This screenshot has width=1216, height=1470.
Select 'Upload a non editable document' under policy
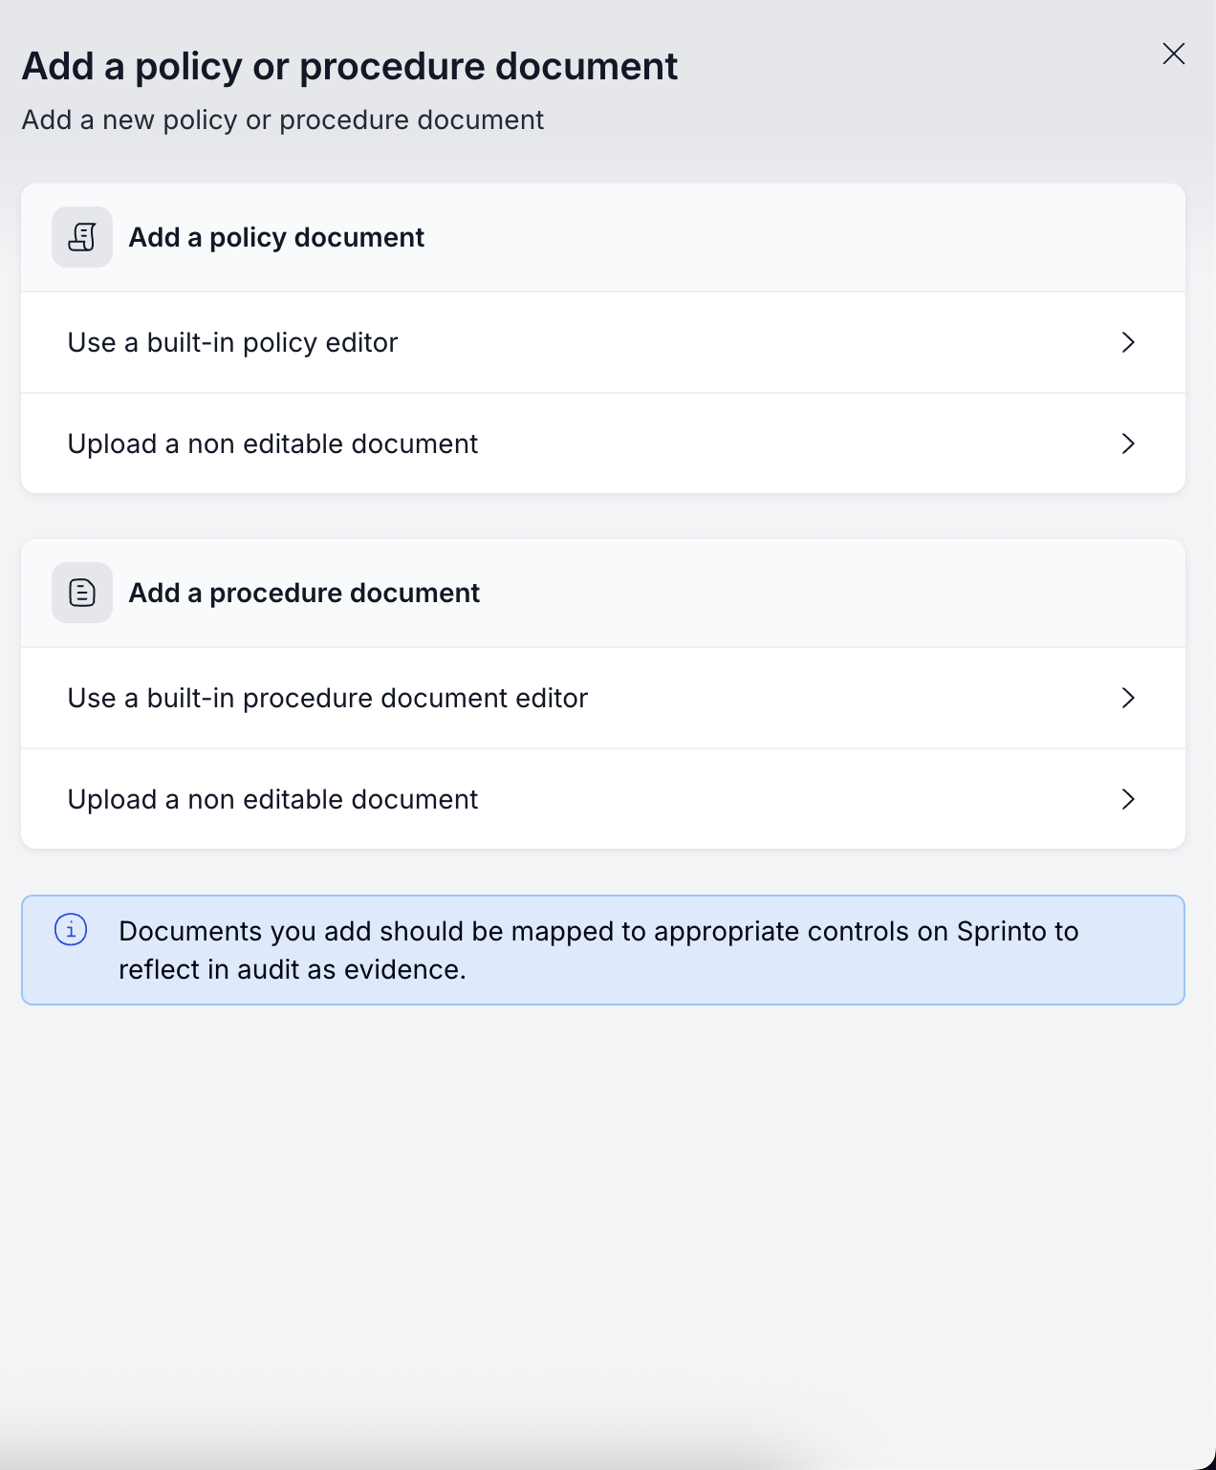click(x=272, y=443)
